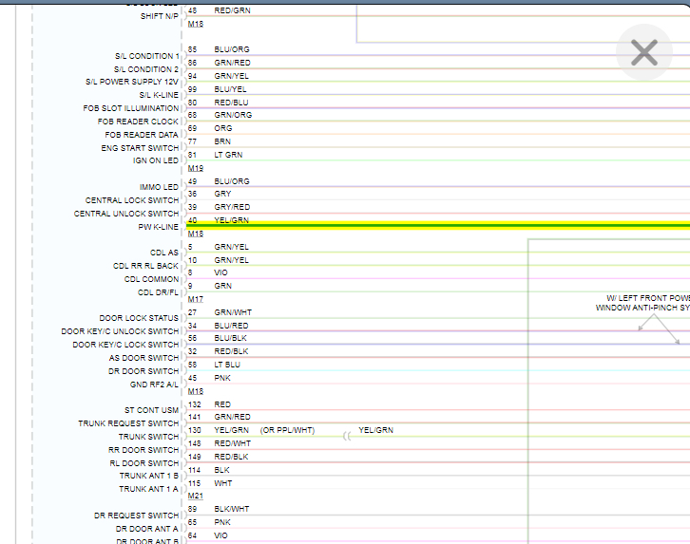690x544 pixels.
Task: Select the CDL RR RL BACK label
Action: tap(145, 266)
